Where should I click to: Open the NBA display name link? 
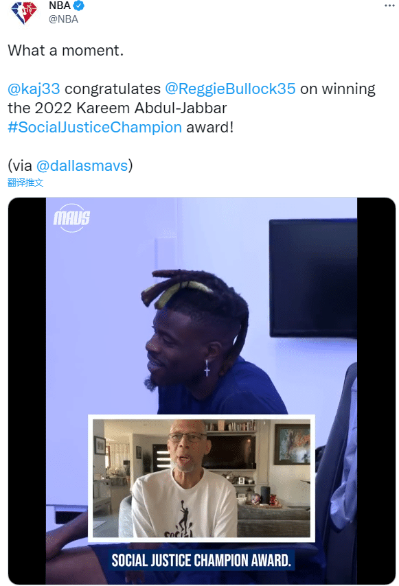(60, 5)
